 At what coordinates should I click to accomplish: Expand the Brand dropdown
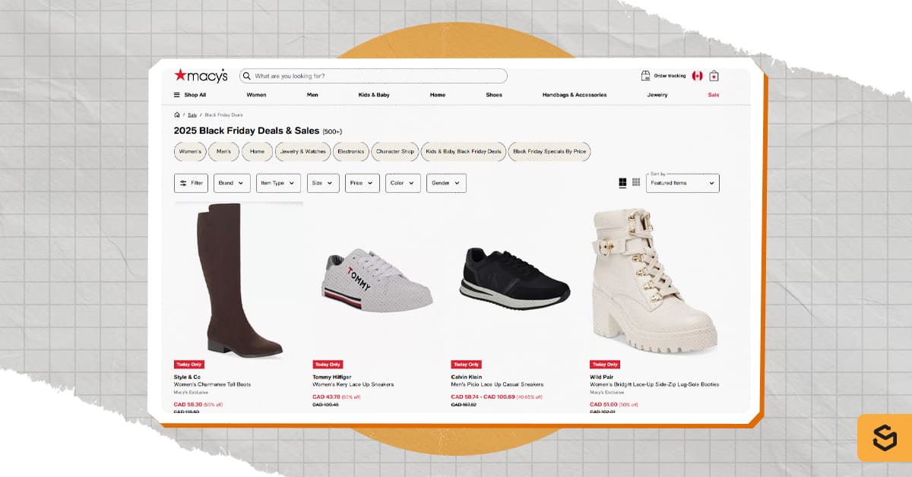[232, 183]
